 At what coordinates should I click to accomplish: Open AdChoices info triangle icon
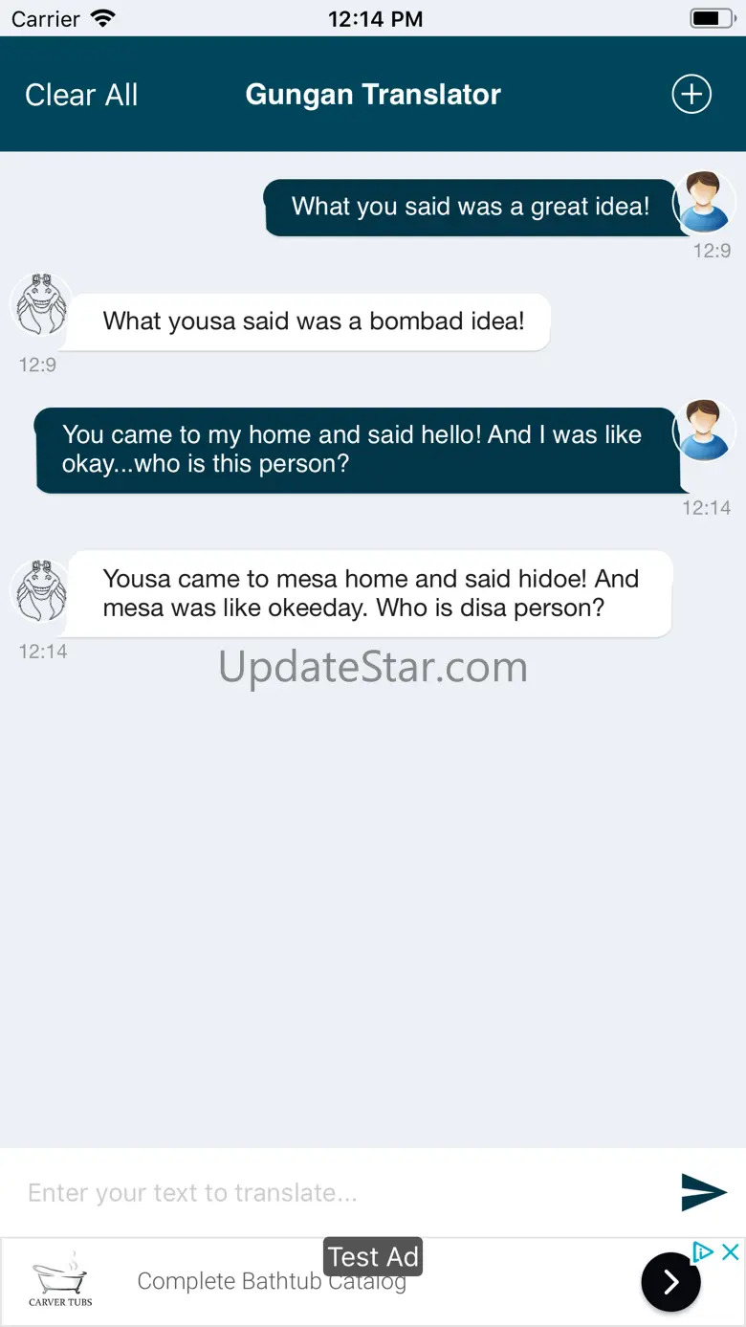(x=704, y=1251)
